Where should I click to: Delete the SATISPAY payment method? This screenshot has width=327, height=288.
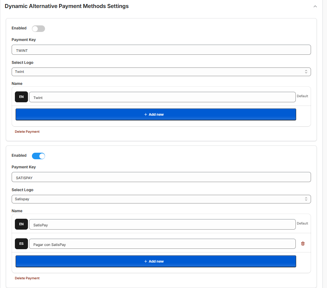coord(27,278)
